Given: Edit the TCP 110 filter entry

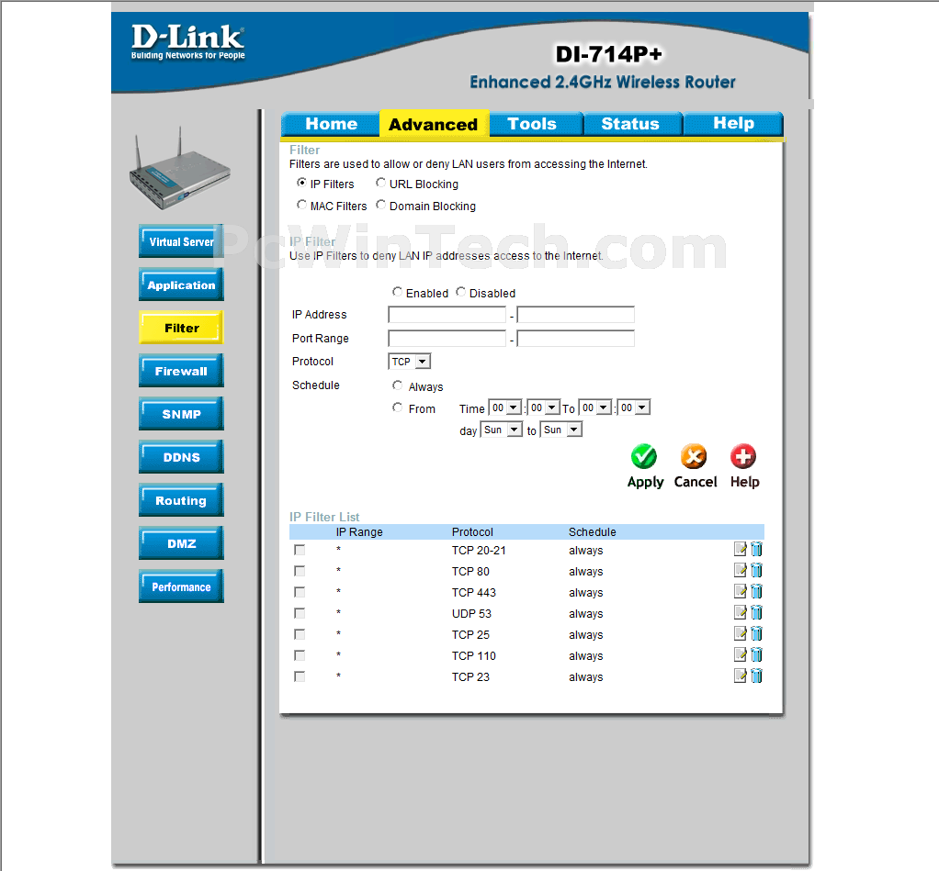Looking at the screenshot, I should tap(741, 654).
